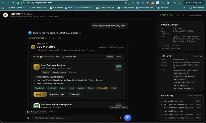Open MIT App Inventor bookmark
206x123 pixels.
click(x=126, y=8)
